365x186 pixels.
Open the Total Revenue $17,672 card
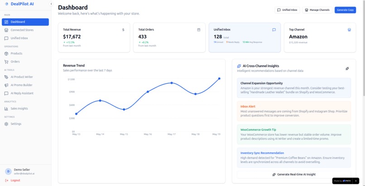(x=94, y=38)
